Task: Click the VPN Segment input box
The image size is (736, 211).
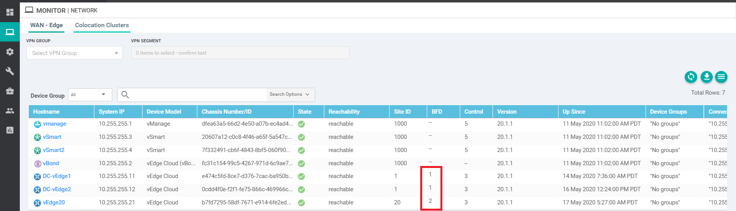Action: coord(240,53)
